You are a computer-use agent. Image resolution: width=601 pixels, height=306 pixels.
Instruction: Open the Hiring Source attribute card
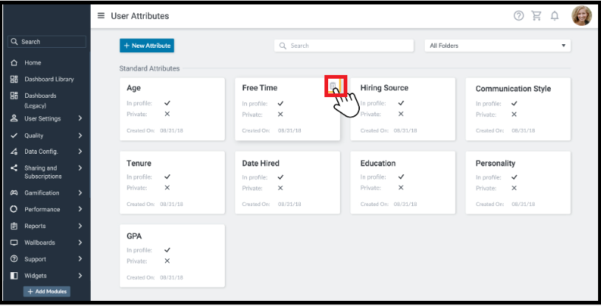[403, 109]
